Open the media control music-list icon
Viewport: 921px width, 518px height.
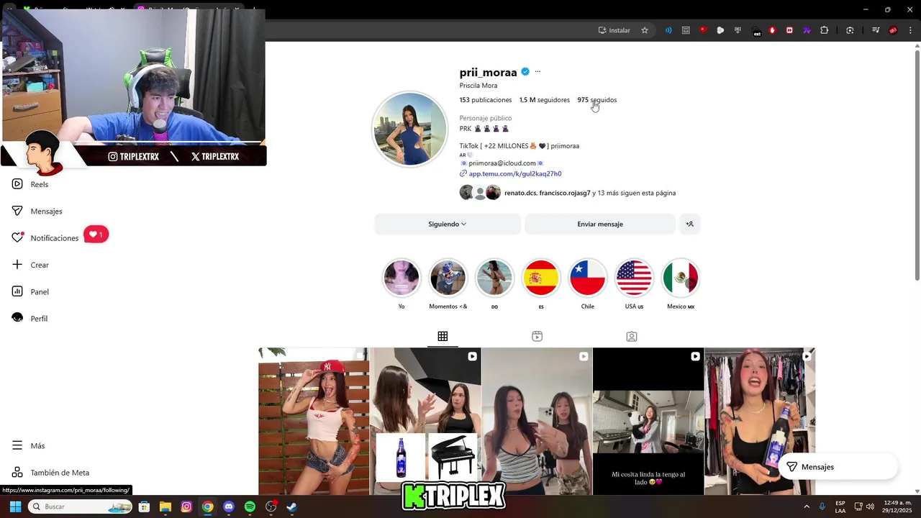pos(876,30)
